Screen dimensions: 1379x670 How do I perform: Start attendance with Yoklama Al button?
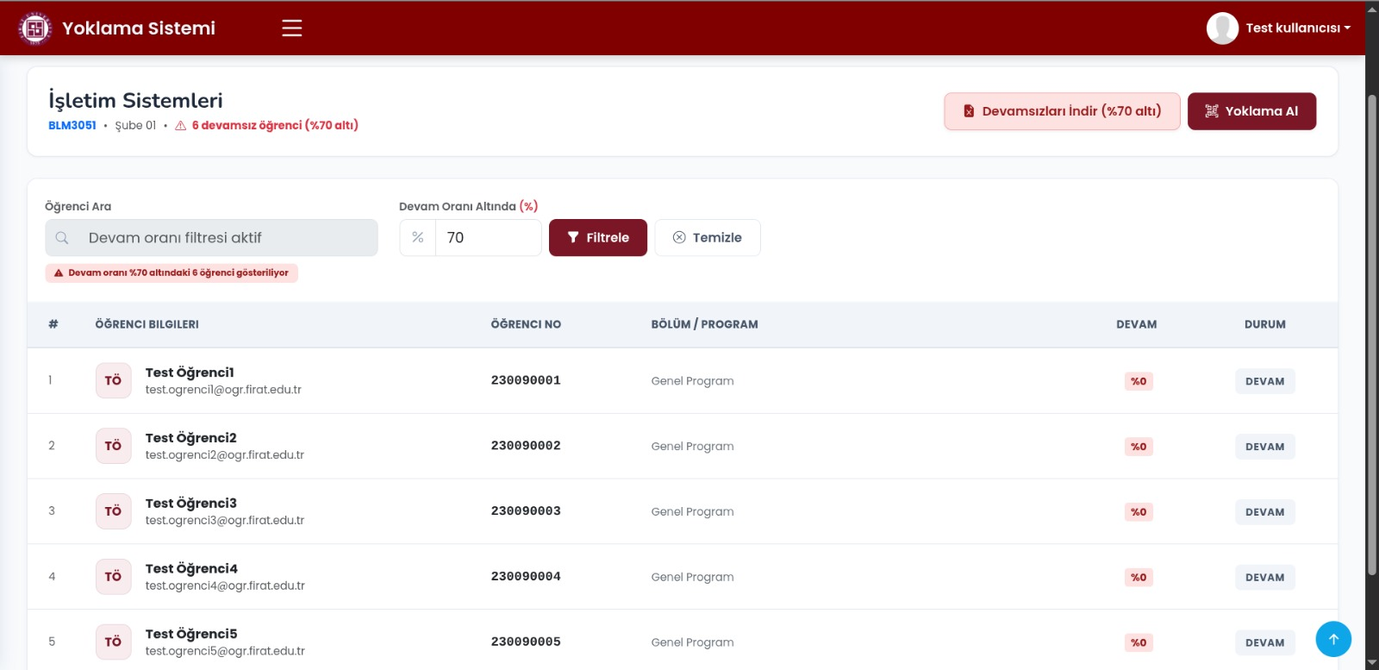pos(1251,111)
